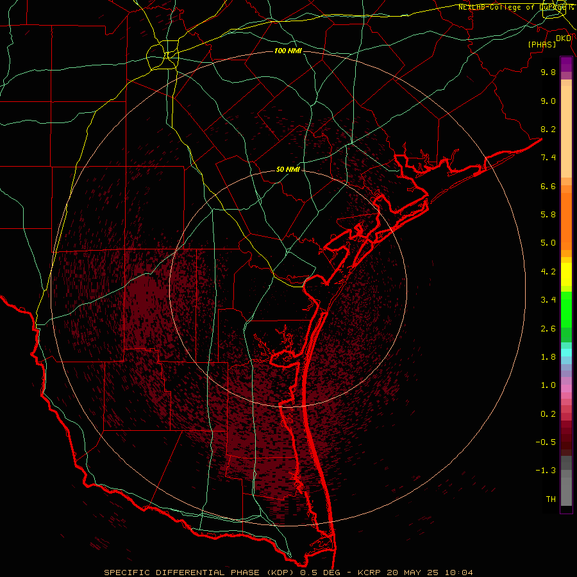Pick the bright green segment of the color bar
The height and width of the screenshot is (577, 577).
(566, 309)
